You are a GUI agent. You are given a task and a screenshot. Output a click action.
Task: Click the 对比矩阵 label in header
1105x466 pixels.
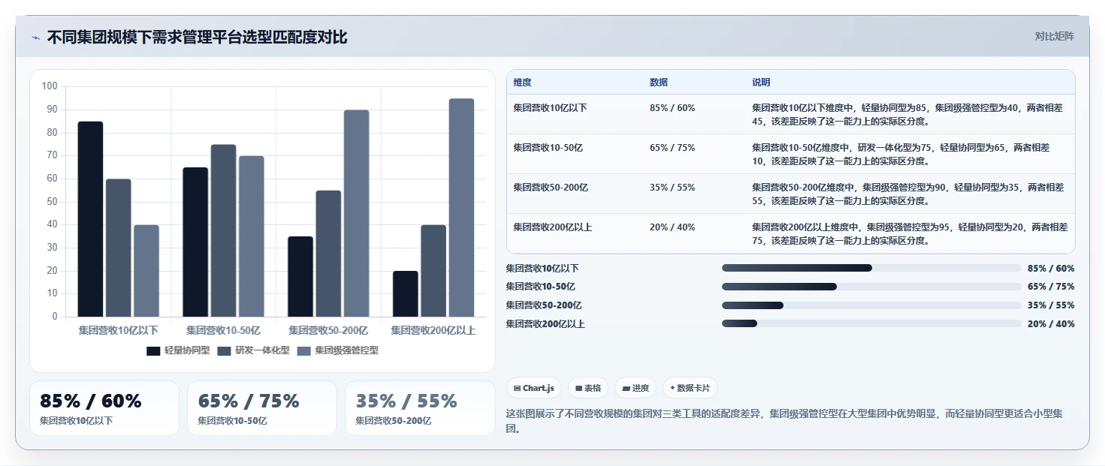pos(1054,36)
